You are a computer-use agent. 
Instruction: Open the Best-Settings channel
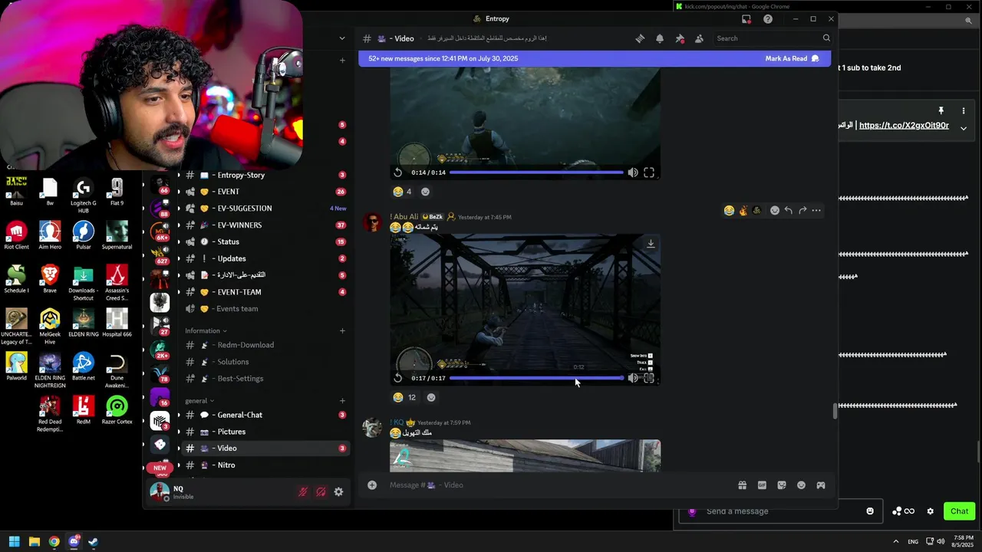tap(265, 379)
